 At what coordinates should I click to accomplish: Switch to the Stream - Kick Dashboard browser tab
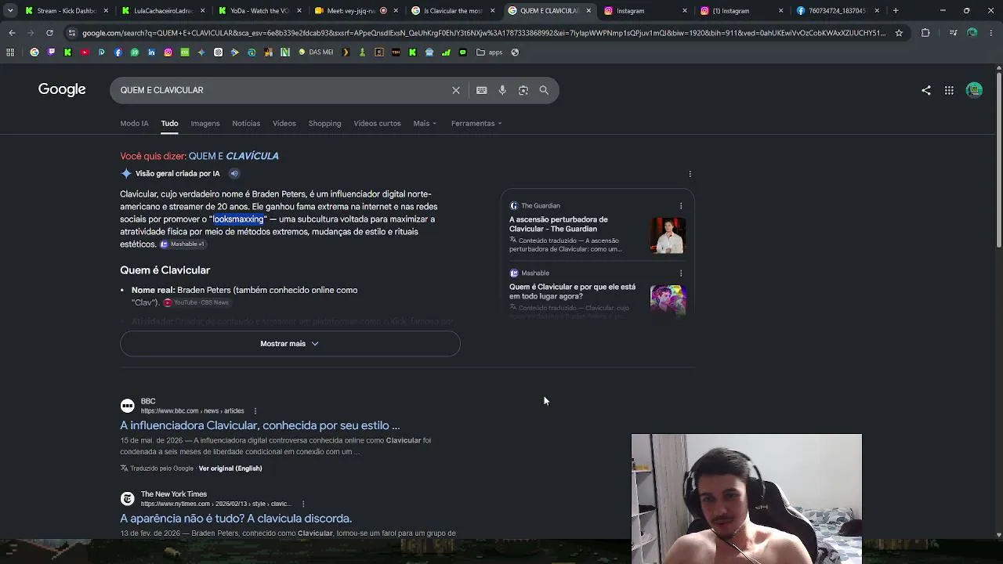coord(67,11)
